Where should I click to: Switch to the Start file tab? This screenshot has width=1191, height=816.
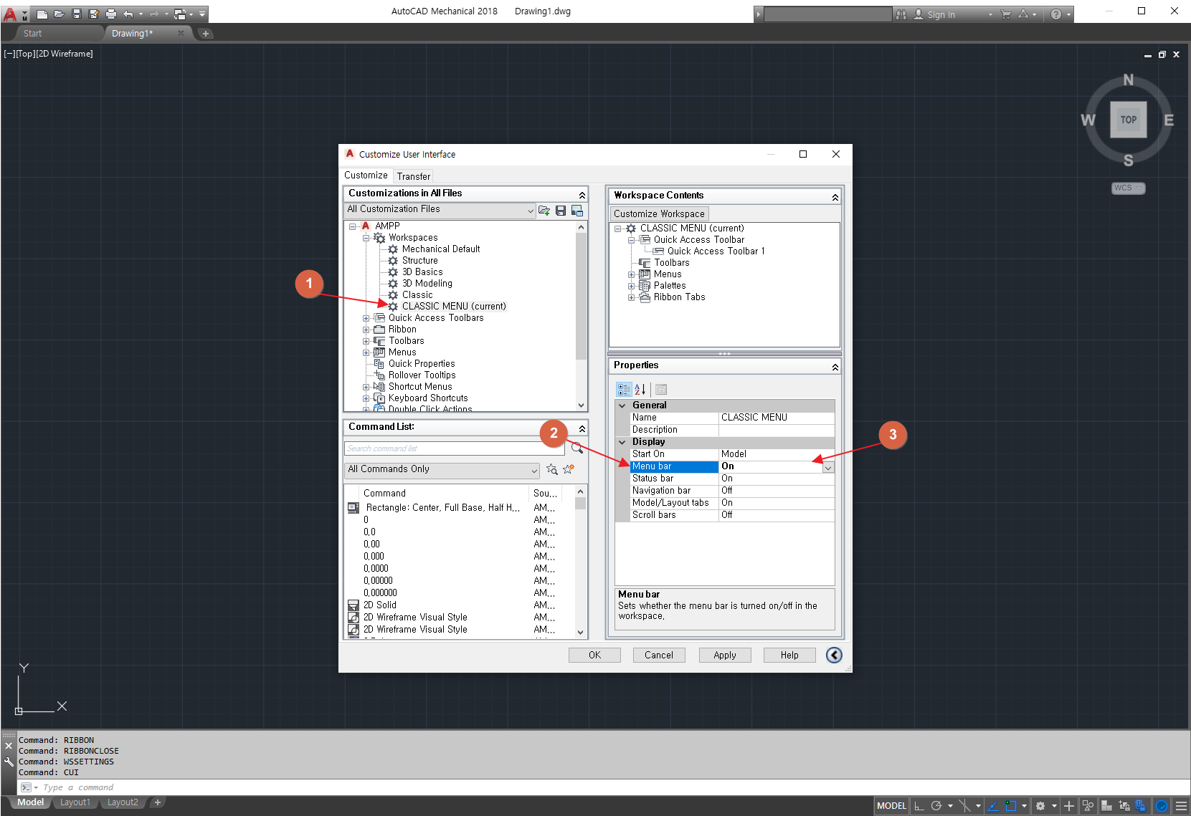(x=32, y=34)
